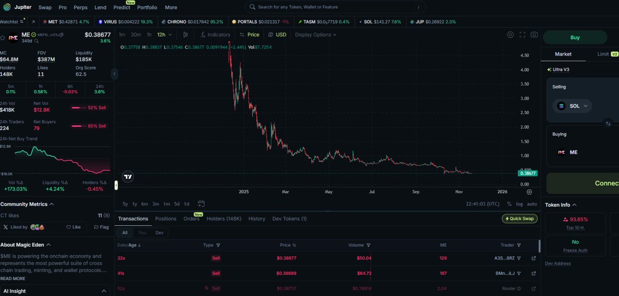Screen dimensions: 619x296
Task: Filter by trader BMn...iLJ
Action: tap(519, 273)
